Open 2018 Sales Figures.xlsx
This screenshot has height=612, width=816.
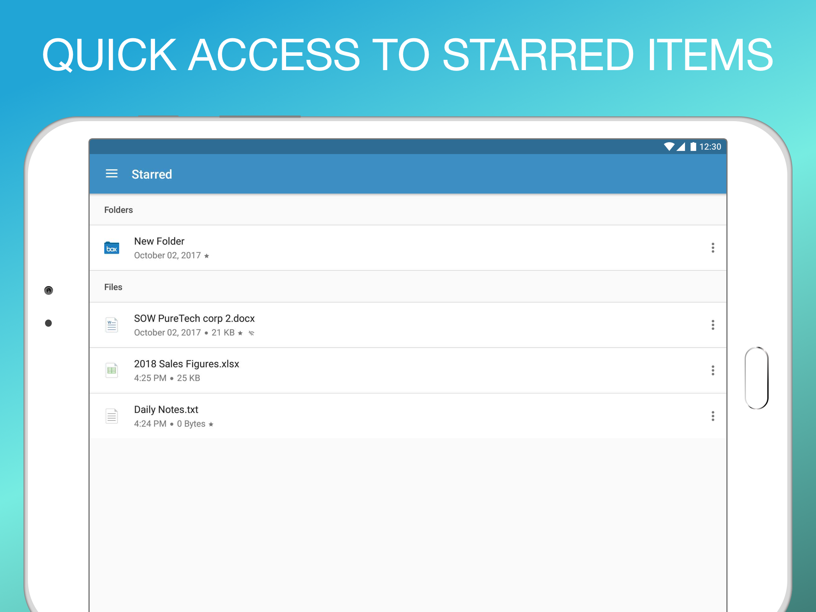[x=408, y=371]
